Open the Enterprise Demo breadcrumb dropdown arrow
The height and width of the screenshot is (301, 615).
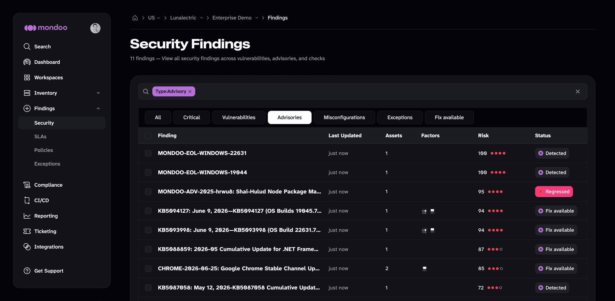pyautogui.click(x=257, y=18)
